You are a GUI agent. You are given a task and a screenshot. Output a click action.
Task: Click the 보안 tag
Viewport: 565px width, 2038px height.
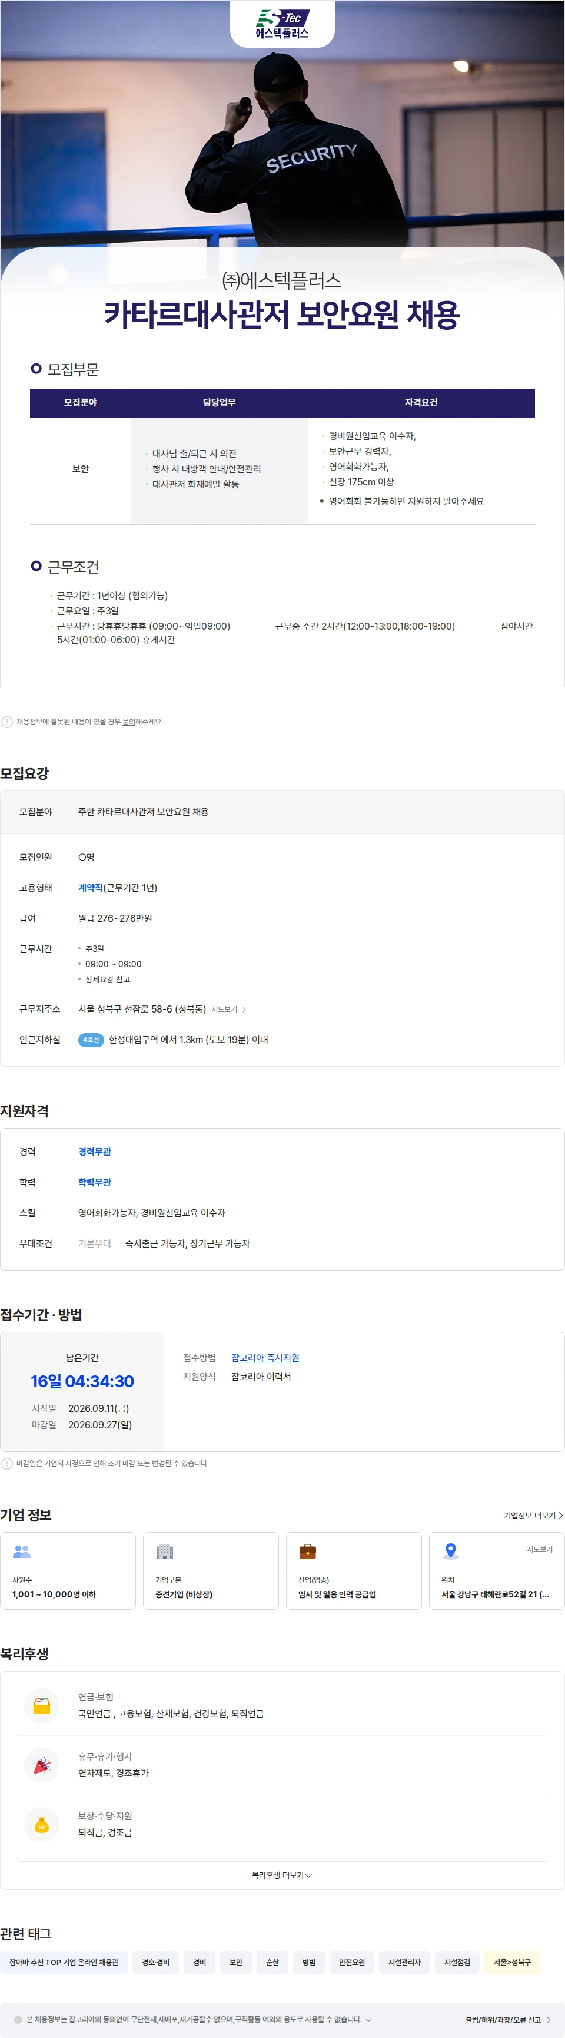(x=236, y=1962)
